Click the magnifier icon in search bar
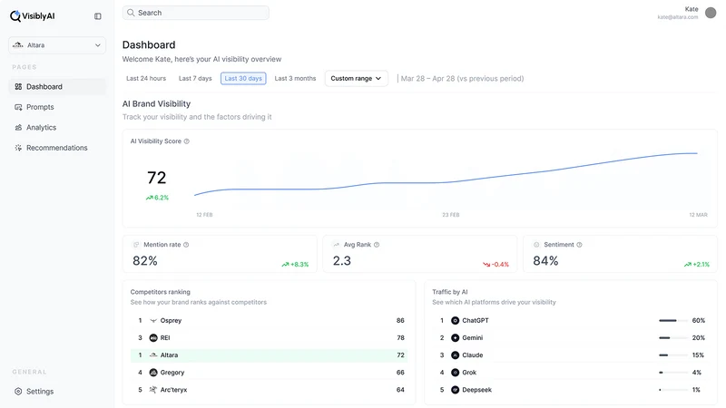 click(x=131, y=13)
